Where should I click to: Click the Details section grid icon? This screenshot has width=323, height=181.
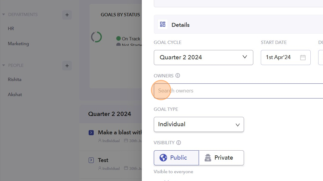click(x=163, y=24)
